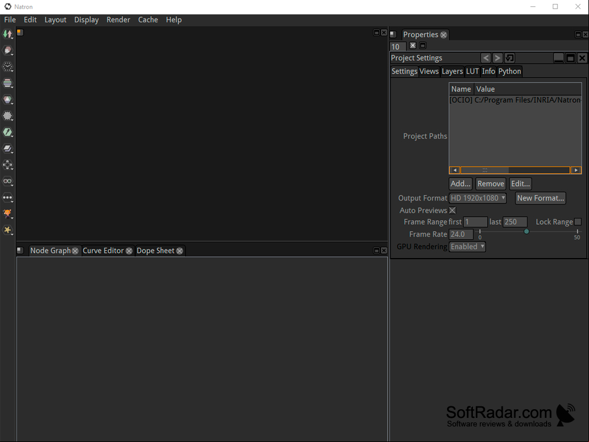This screenshot has height=442, width=589.
Task: Click the viewer pane layout icon
Action: [20, 33]
